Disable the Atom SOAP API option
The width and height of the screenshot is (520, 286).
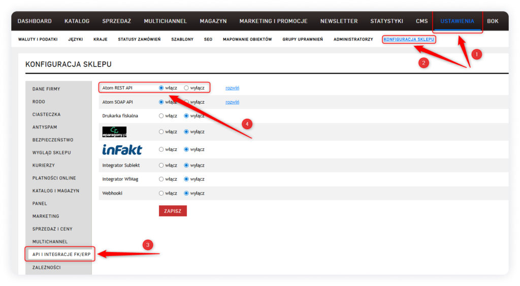(186, 102)
